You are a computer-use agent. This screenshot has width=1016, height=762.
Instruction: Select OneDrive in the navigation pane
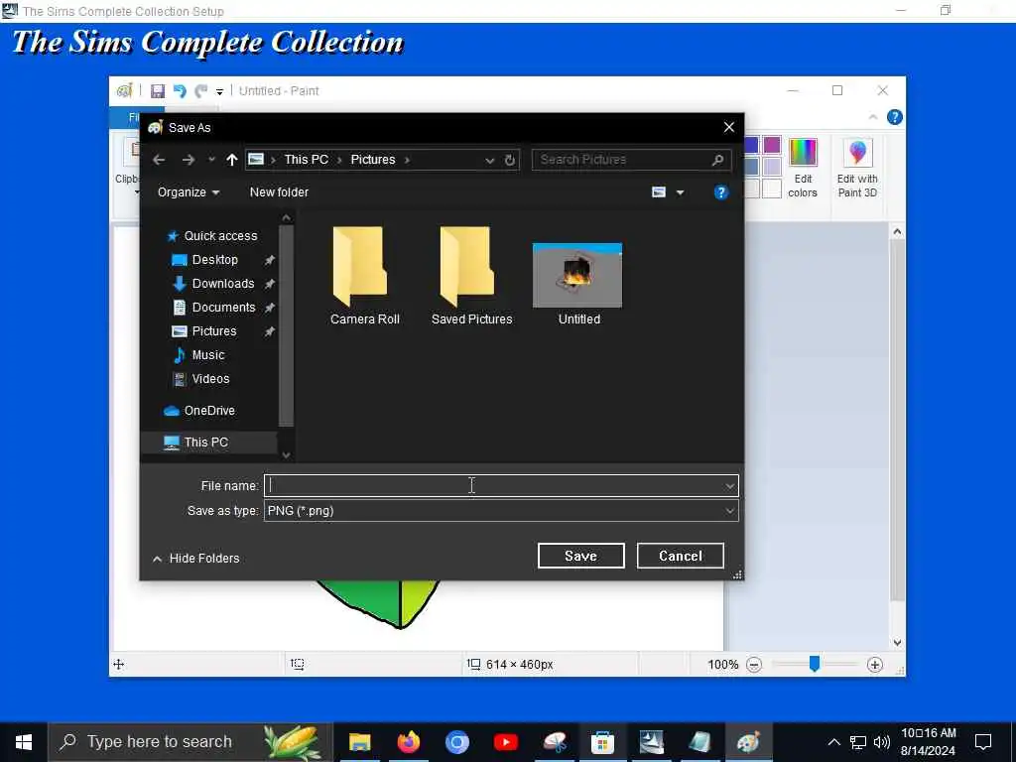(x=209, y=411)
